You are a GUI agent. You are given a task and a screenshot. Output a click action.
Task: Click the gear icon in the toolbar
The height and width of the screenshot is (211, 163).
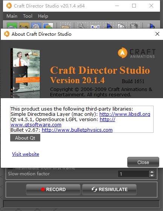tap(36, 26)
